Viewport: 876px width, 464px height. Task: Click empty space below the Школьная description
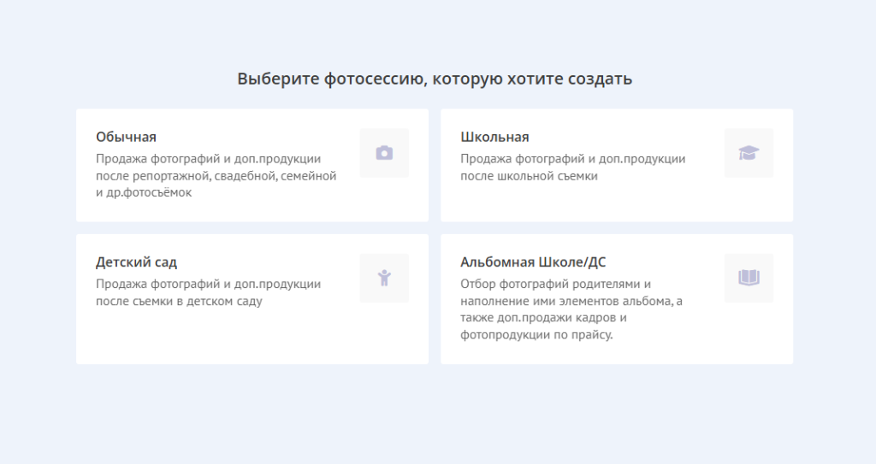tap(582, 203)
